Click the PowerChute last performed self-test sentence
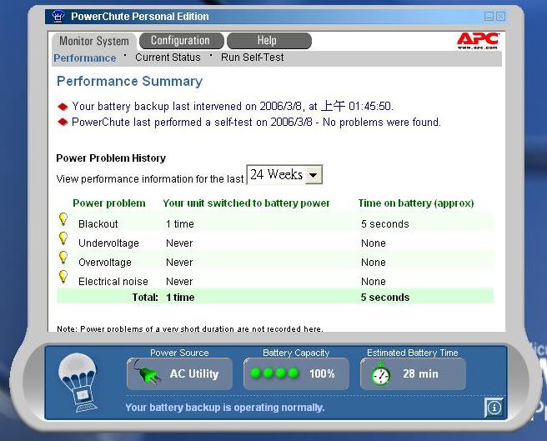547x441 pixels. click(x=257, y=122)
